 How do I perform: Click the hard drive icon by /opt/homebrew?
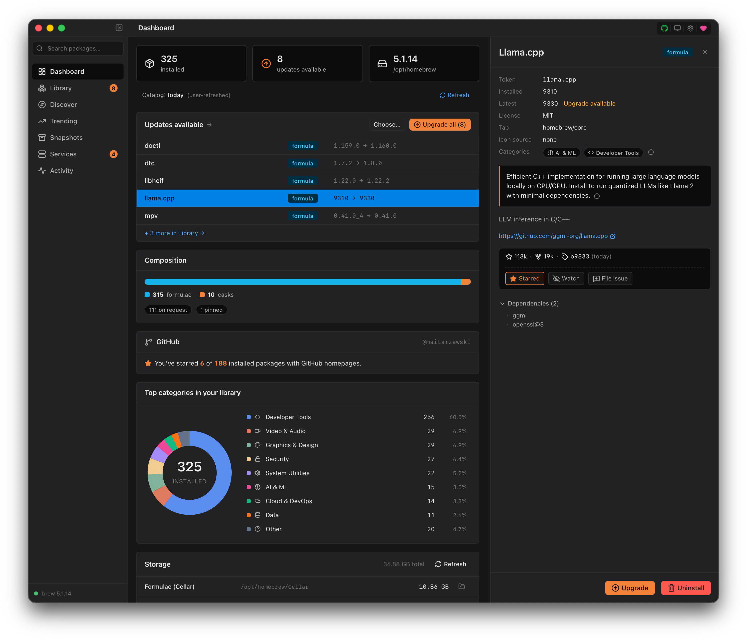tap(382, 64)
